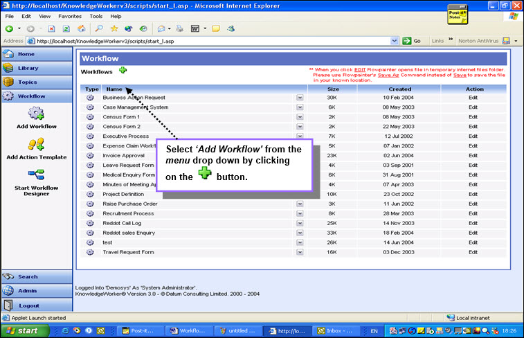Expand the address bar history dropdown
The height and width of the screenshot is (338, 524).
click(395, 41)
